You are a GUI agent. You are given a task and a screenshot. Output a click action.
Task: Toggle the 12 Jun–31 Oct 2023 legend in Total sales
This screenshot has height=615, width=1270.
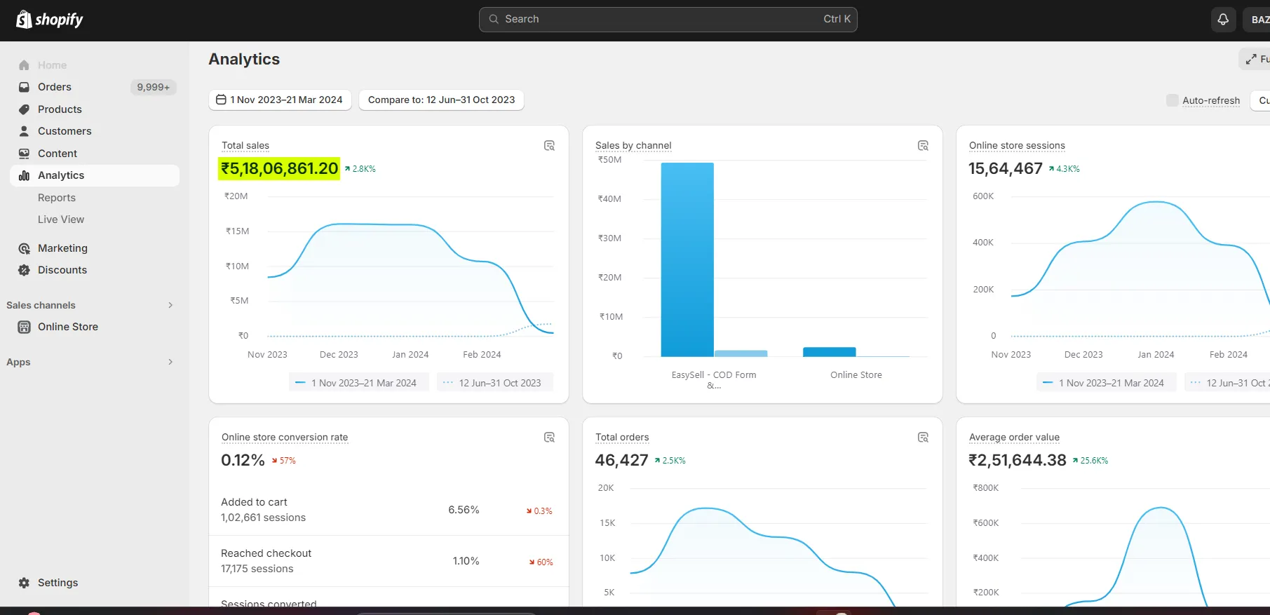494,383
